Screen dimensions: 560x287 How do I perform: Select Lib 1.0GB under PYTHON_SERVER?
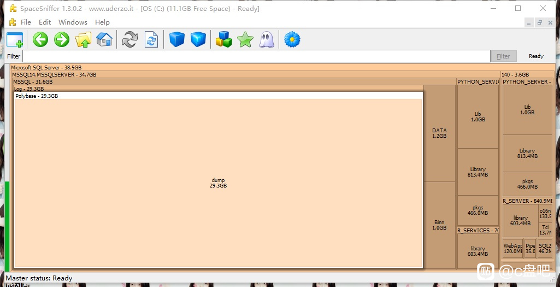pyautogui.click(x=527, y=109)
